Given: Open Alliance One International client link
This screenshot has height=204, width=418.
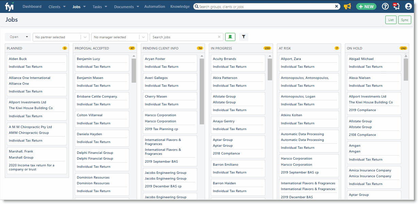Looking at the screenshot, I should click(x=30, y=78).
